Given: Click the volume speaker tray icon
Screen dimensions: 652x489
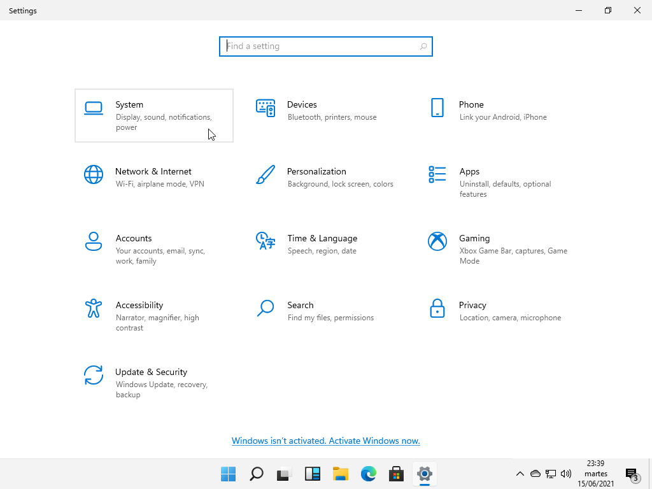Looking at the screenshot, I should [566, 474].
